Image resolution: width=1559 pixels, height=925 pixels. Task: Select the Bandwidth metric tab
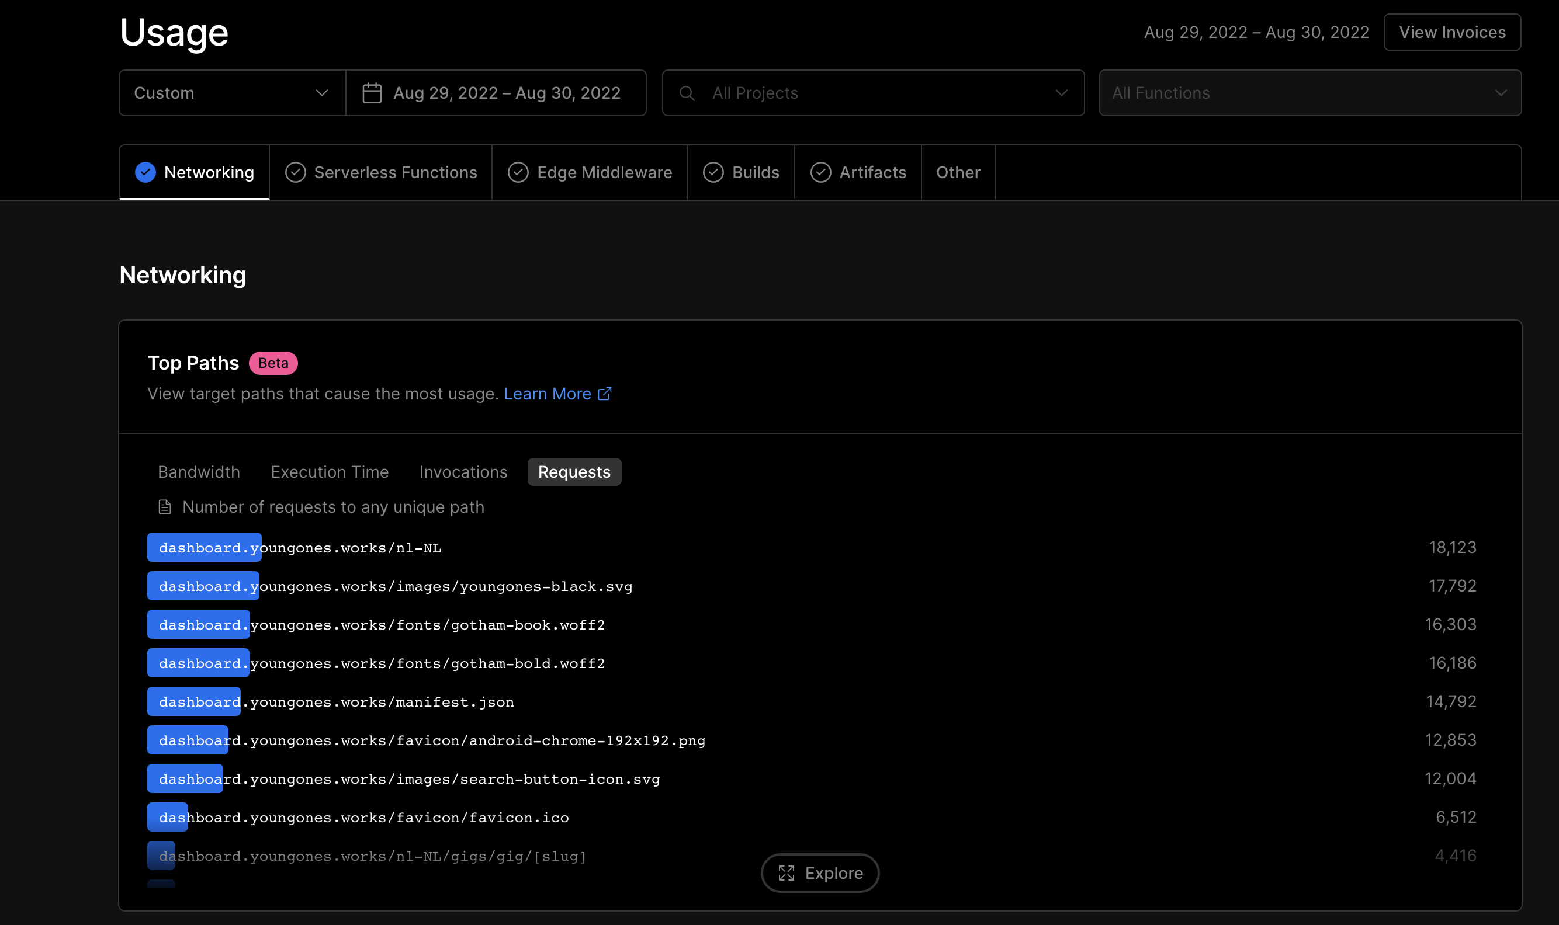tap(199, 472)
